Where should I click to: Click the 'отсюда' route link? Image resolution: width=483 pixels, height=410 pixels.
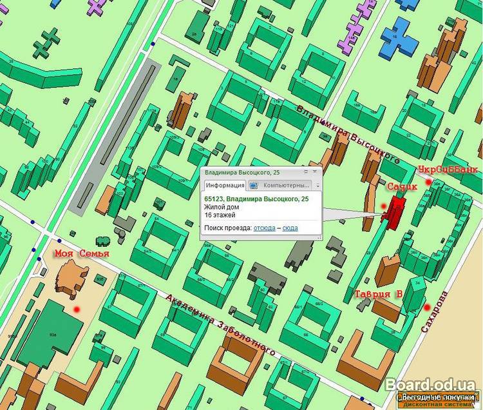pos(264,228)
